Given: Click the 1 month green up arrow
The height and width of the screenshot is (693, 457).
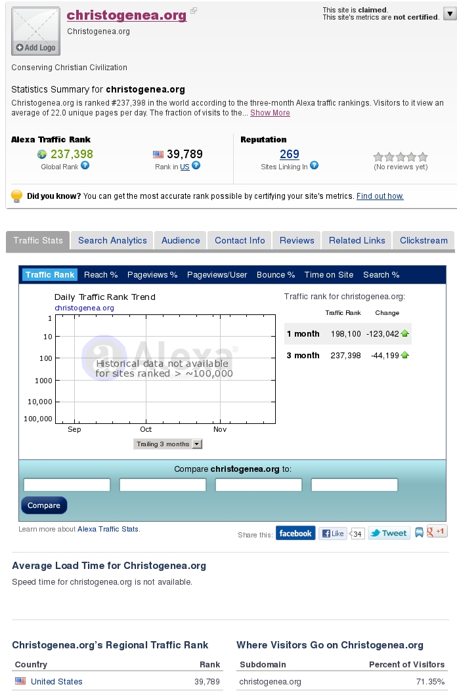Looking at the screenshot, I should tap(404, 333).
